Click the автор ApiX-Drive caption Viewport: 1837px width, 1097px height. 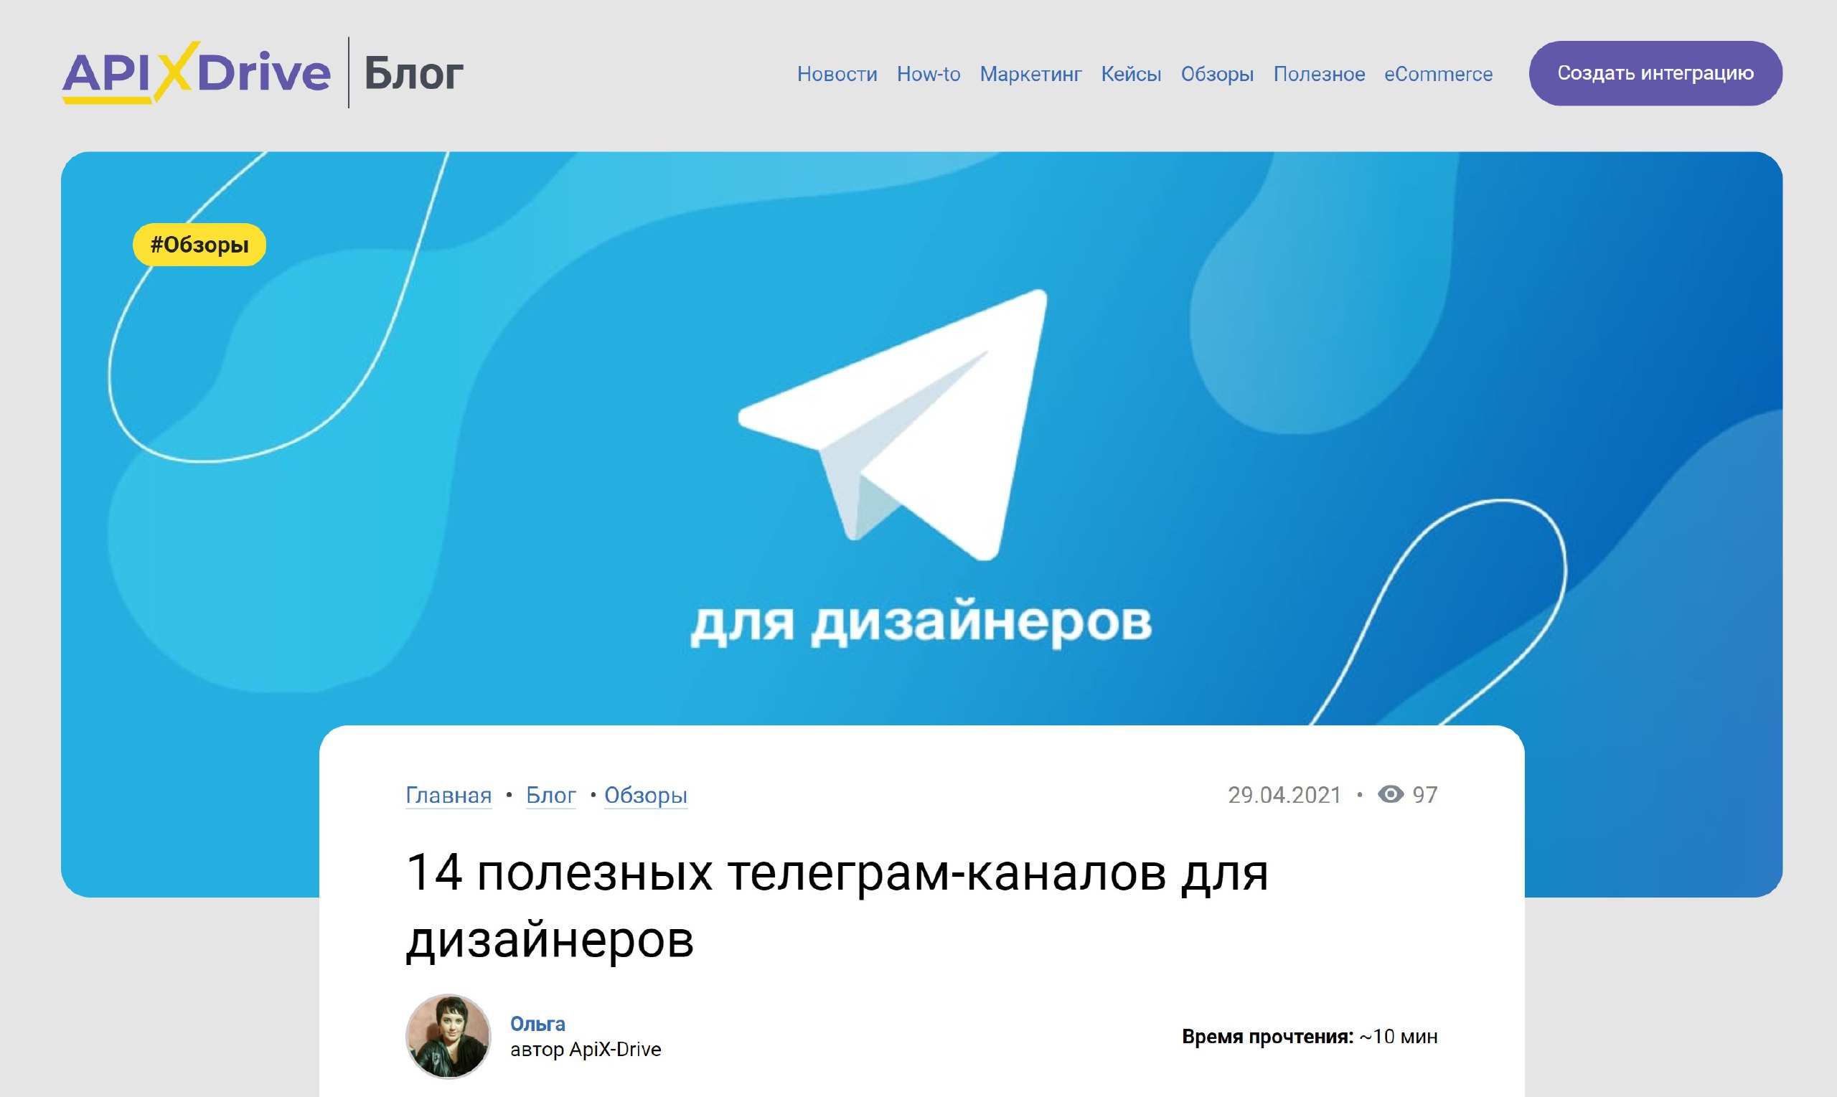click(586, 1050)
